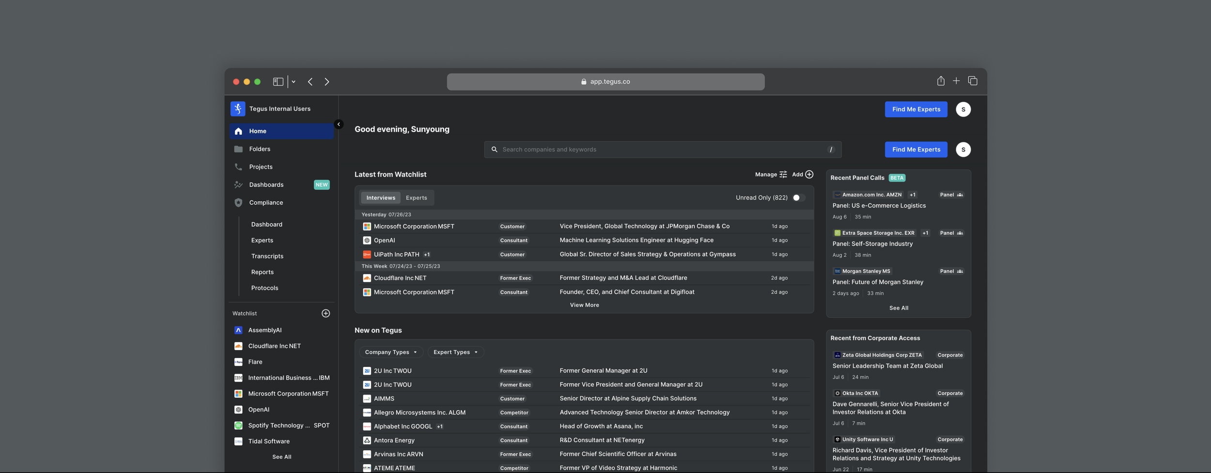Switch to the Experts tab
1211x473 pixels.
[417, 198]
